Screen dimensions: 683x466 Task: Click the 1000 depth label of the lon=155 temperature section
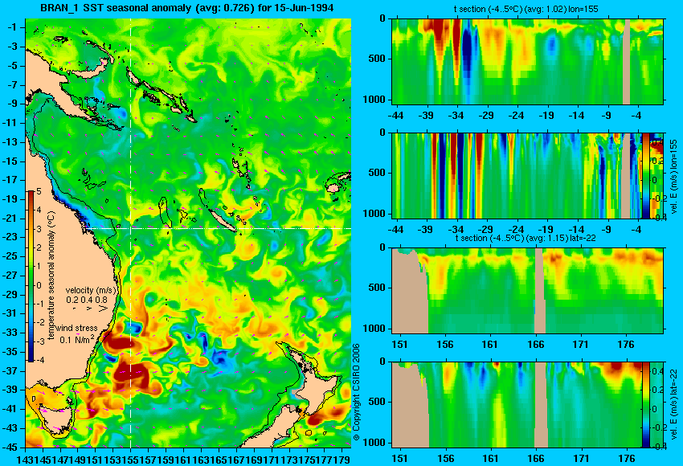tap(374, 100)
